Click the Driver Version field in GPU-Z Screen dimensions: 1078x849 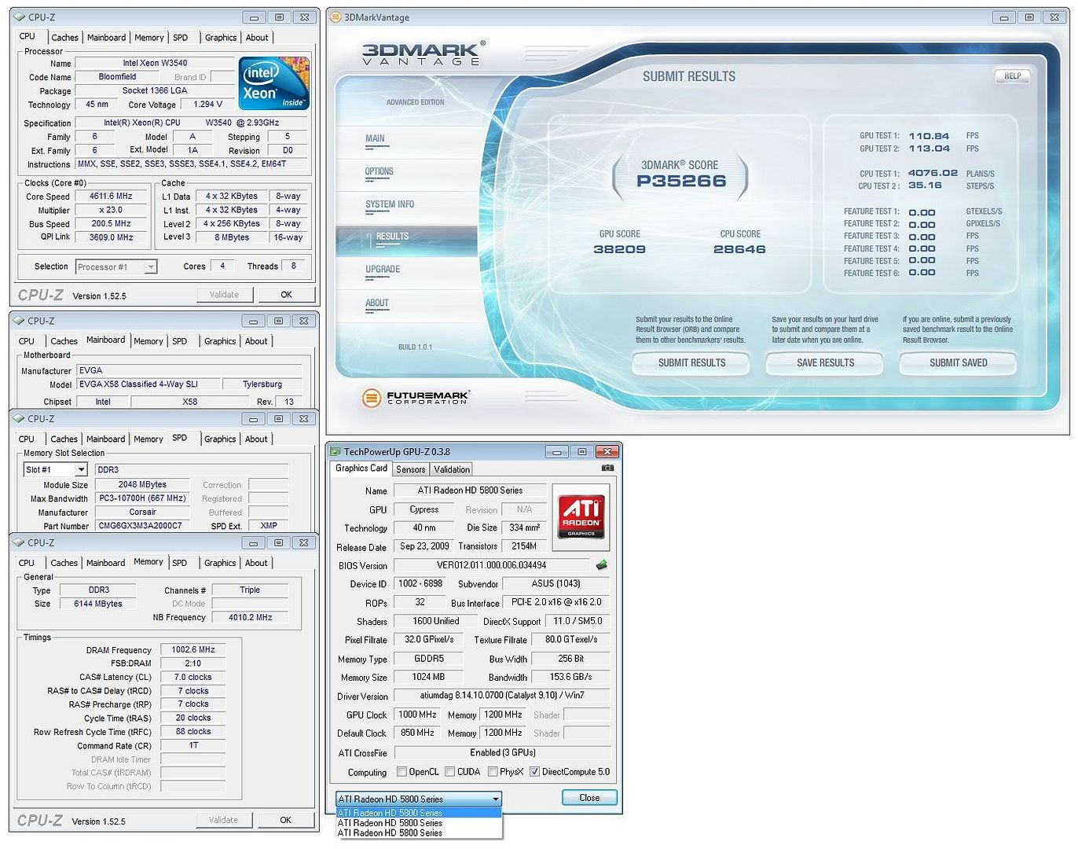point(502,696)
